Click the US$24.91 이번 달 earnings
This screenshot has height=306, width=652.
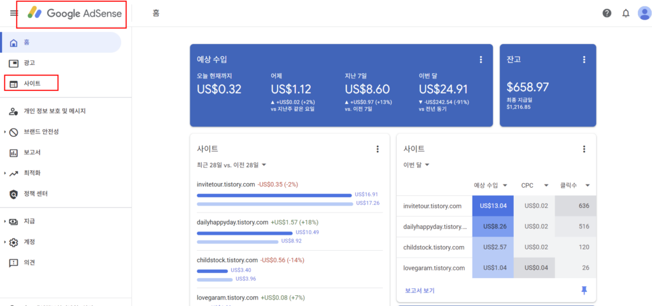[x=443, y=89]
